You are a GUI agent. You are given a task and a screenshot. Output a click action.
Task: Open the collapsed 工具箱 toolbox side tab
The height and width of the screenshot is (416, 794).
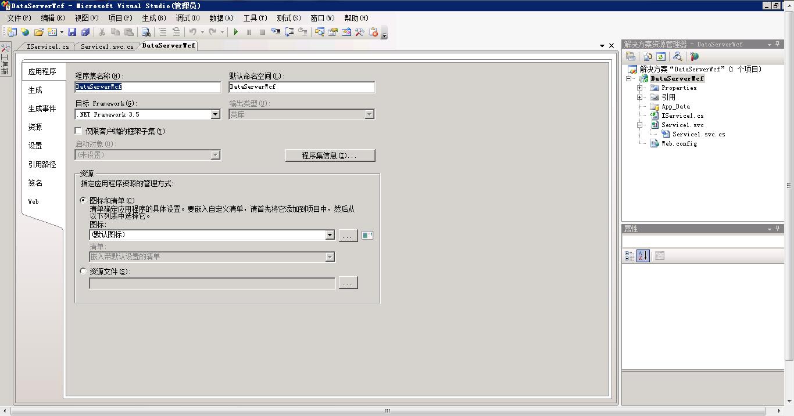(x=5, y=60)
